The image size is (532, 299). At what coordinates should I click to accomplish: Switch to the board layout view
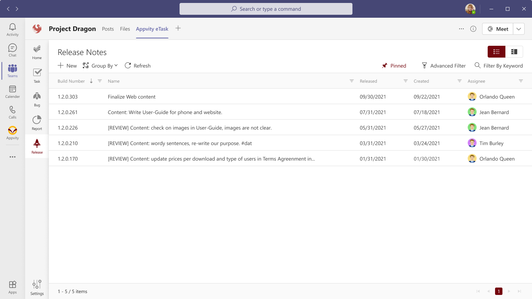point(514,52)
